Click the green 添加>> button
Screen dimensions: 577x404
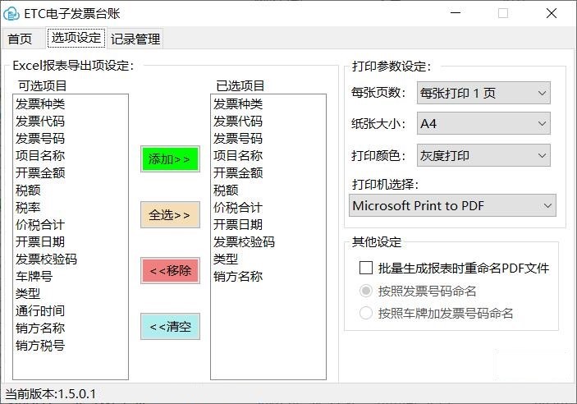point(170,158)
